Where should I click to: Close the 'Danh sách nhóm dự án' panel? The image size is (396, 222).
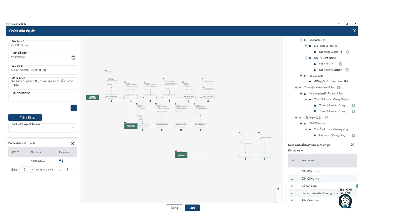point(73,143)
